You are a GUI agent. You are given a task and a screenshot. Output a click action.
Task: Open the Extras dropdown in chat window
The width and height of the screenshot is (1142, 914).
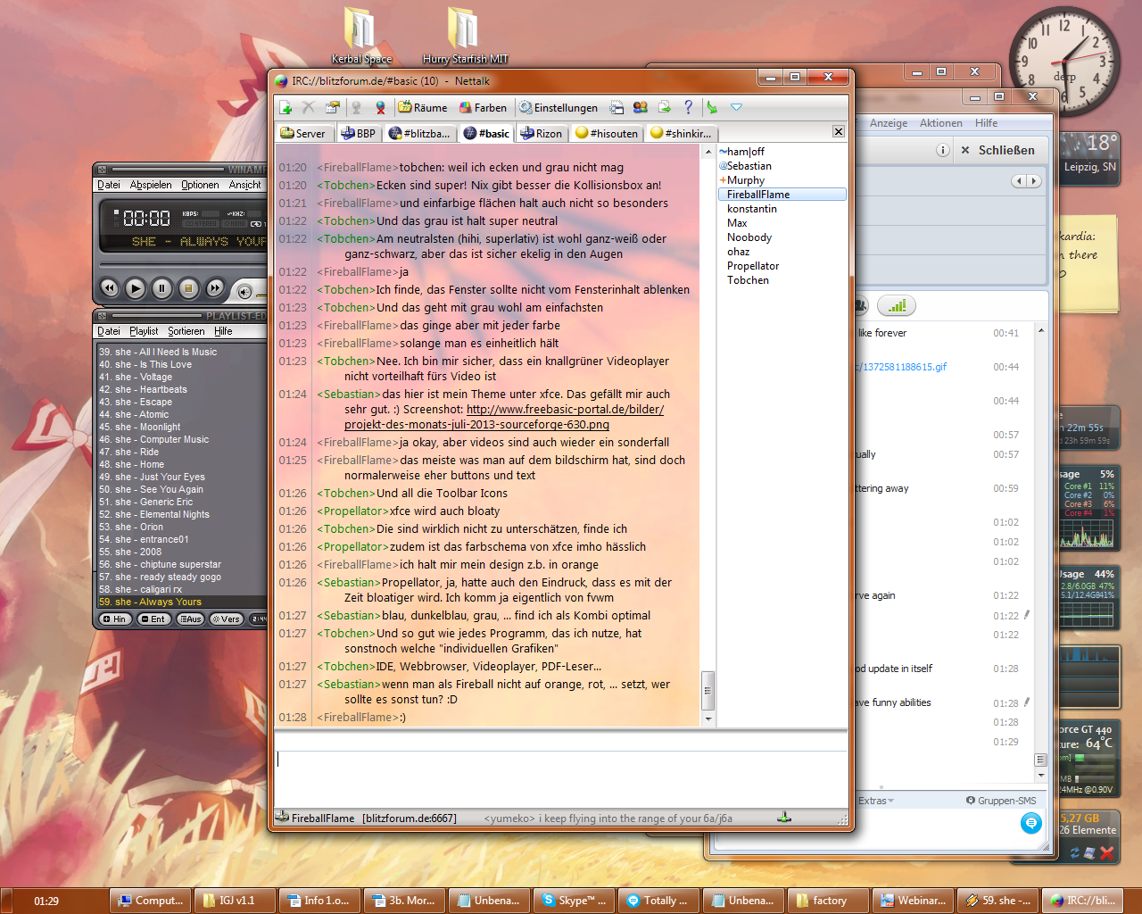point(875,801)
